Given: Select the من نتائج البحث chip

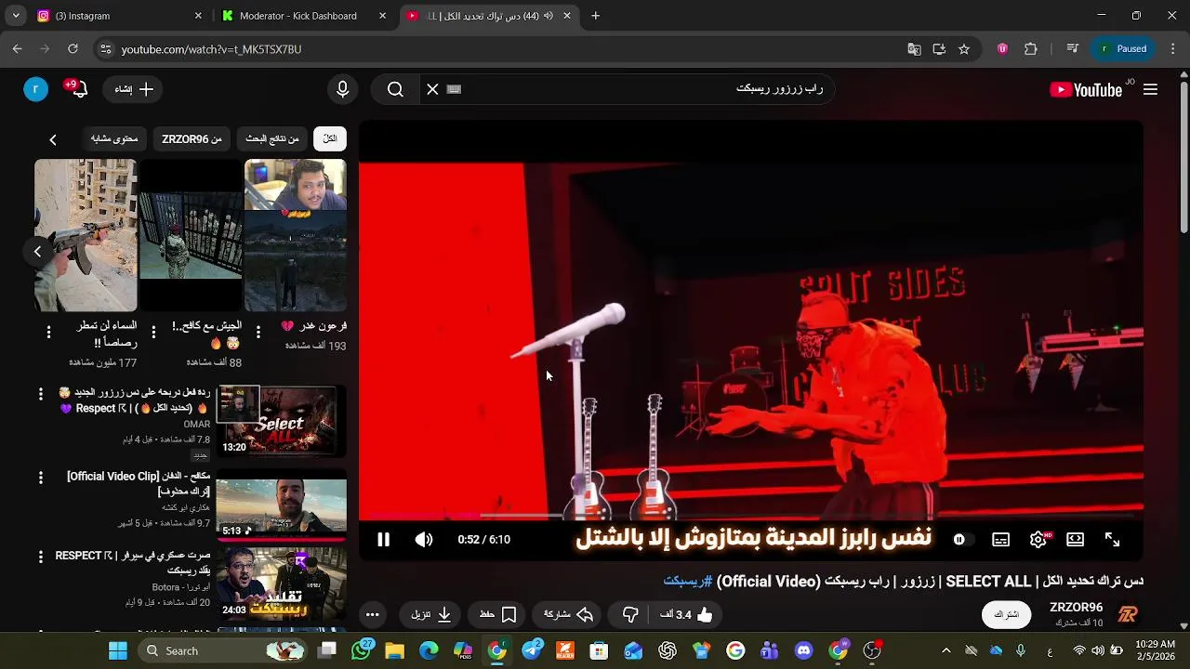Looking at the screenshot, I should tap(272, 138).
